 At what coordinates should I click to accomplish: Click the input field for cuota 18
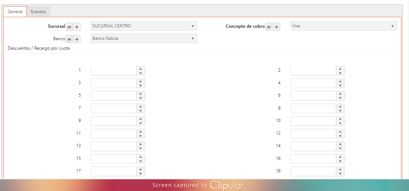click(313, 171)
